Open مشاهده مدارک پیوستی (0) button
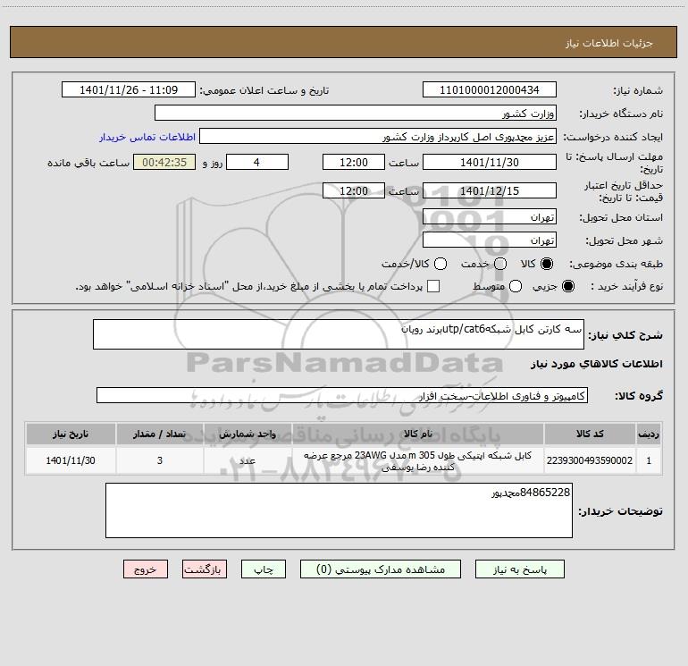This screenshot has height=666, width=688. [381, 569]
